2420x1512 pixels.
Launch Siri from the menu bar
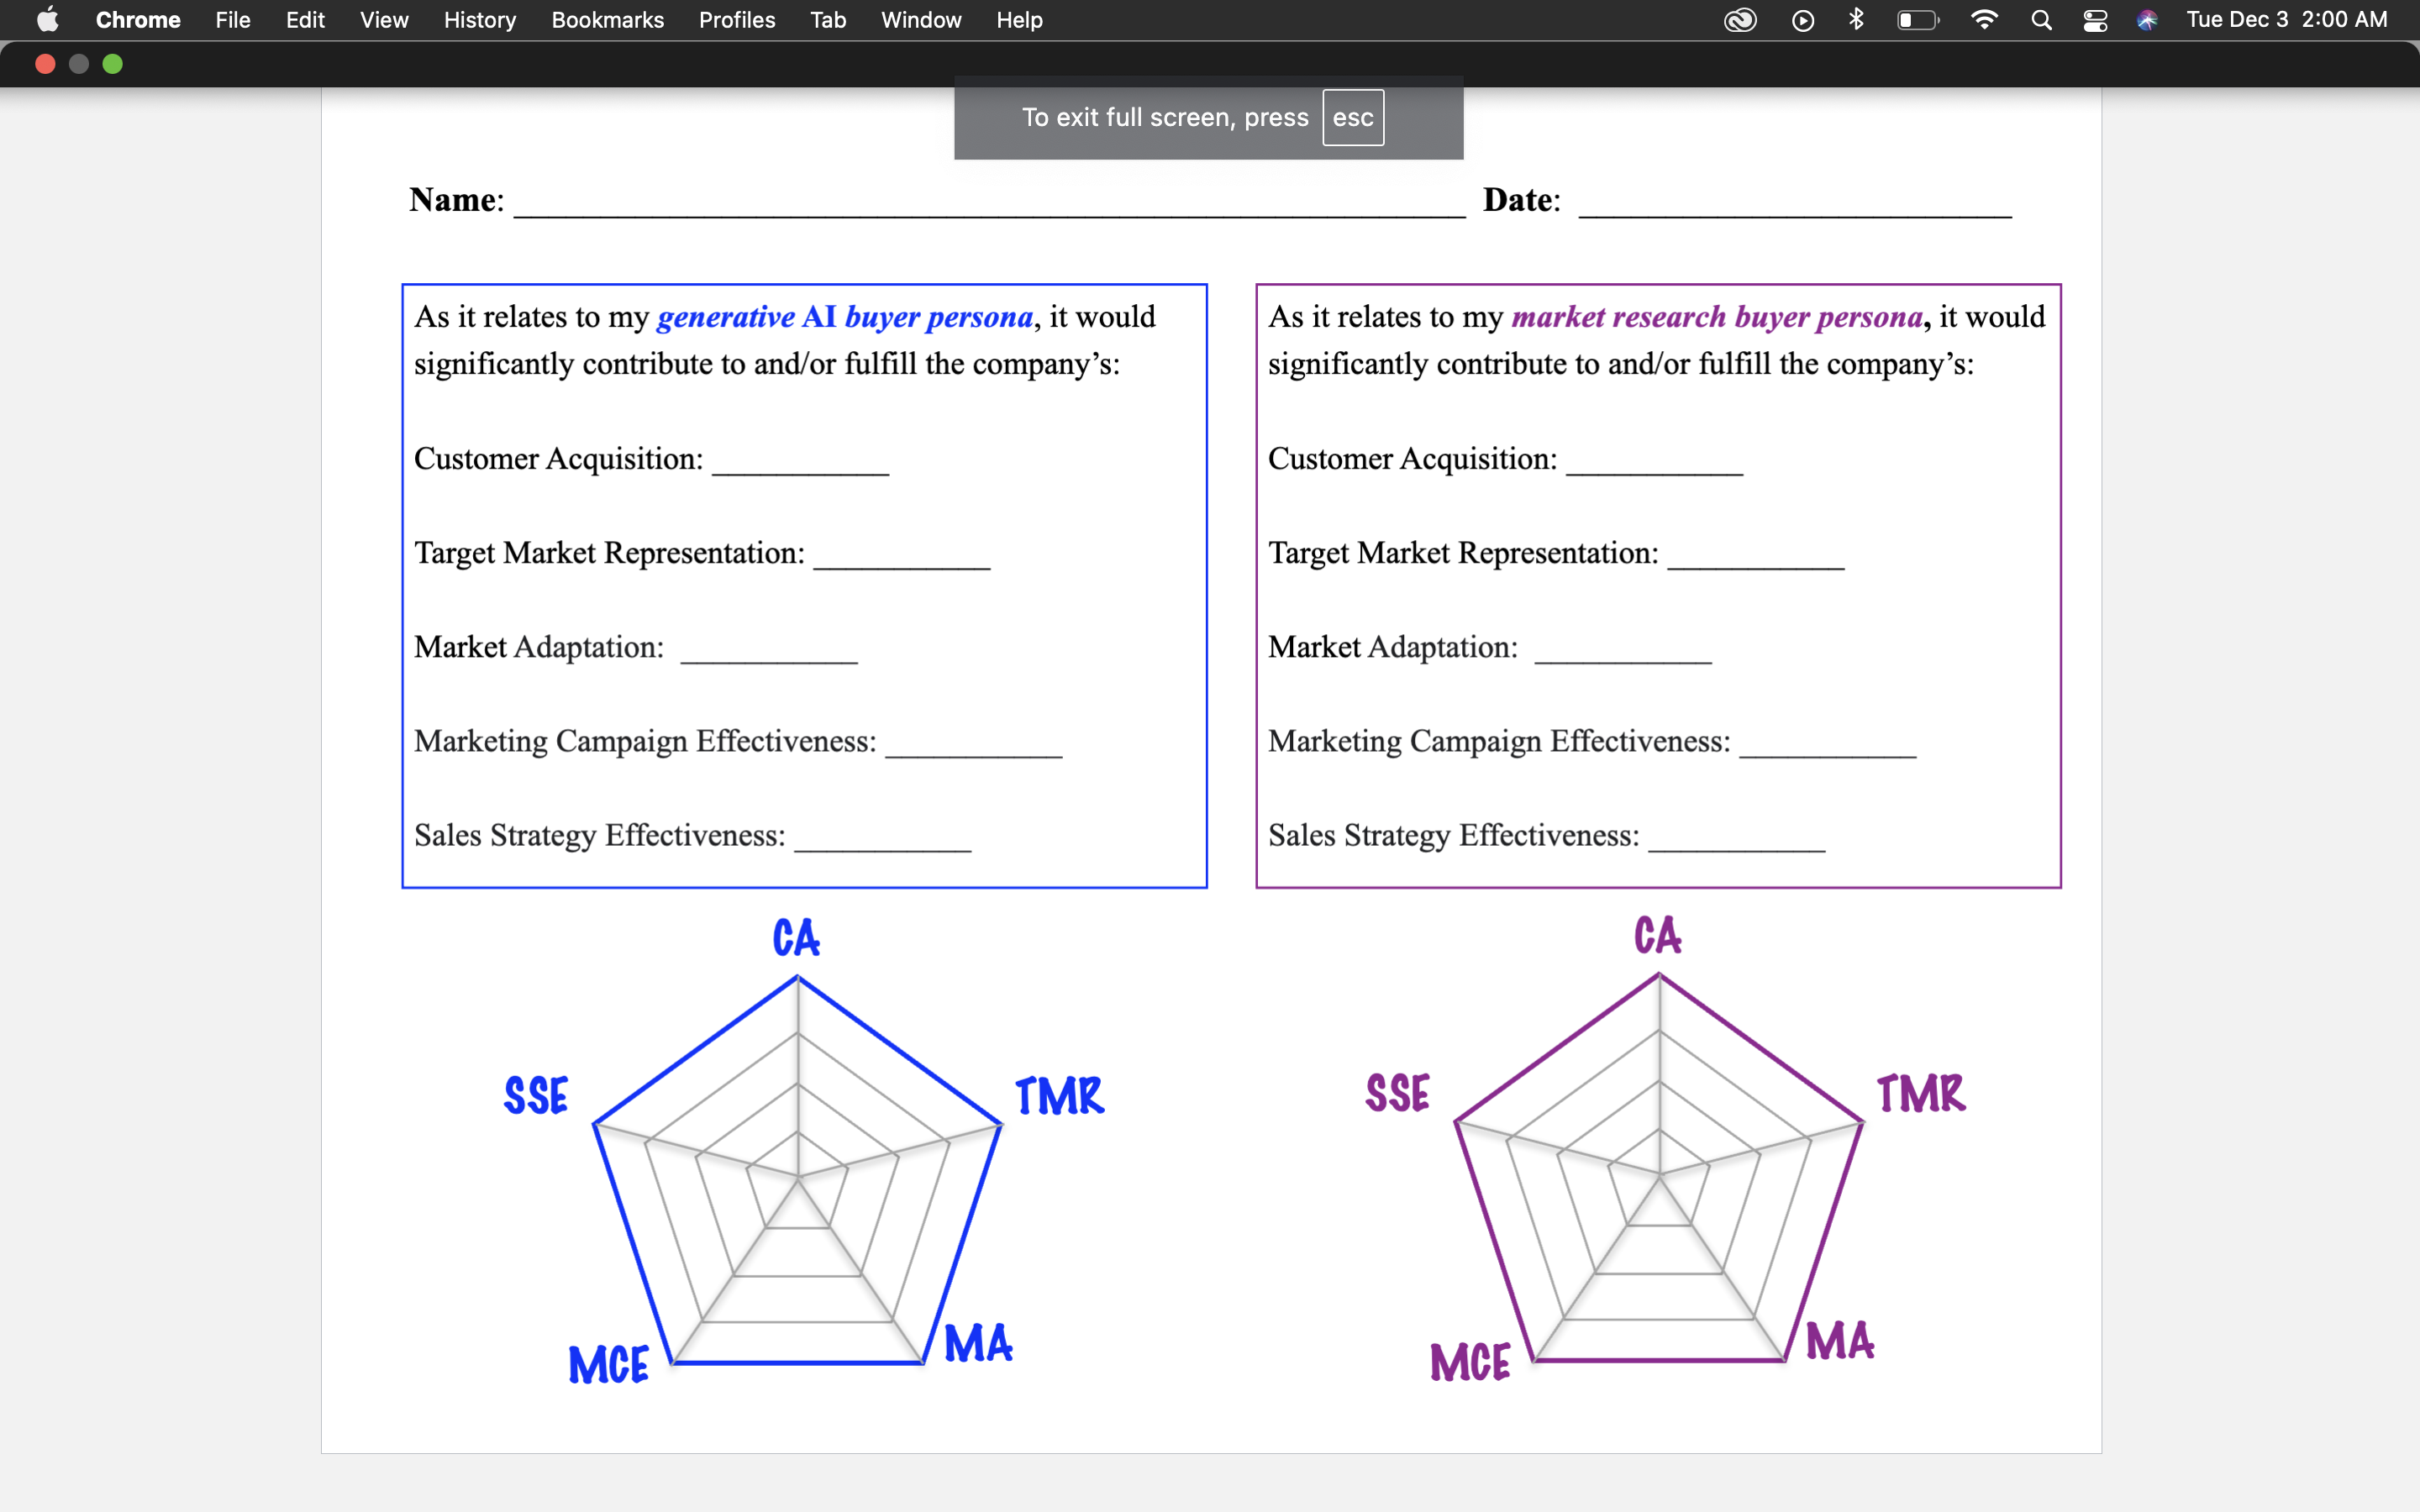tap(2147, 20)
